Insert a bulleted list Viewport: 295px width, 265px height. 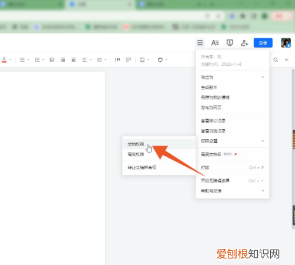[22, 59]
